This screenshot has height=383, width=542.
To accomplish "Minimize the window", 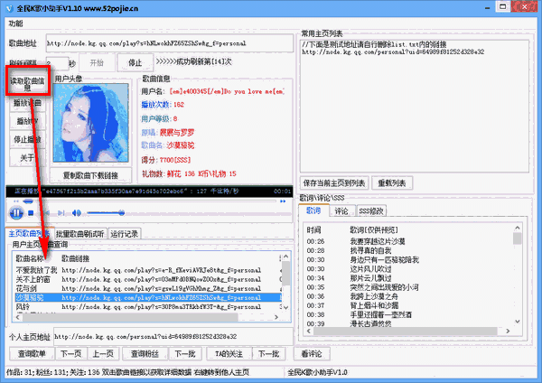I will click(x=488, y=7).
